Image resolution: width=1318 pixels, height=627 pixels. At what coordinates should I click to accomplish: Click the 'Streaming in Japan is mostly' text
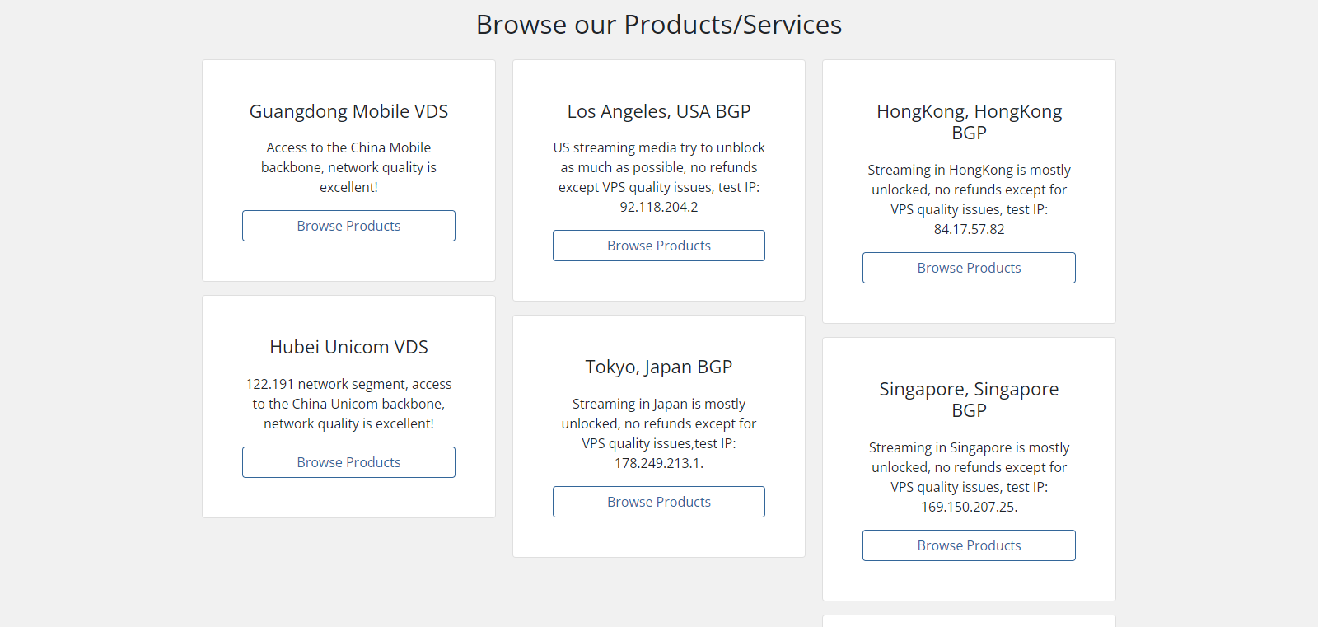[x=659, y=404]
